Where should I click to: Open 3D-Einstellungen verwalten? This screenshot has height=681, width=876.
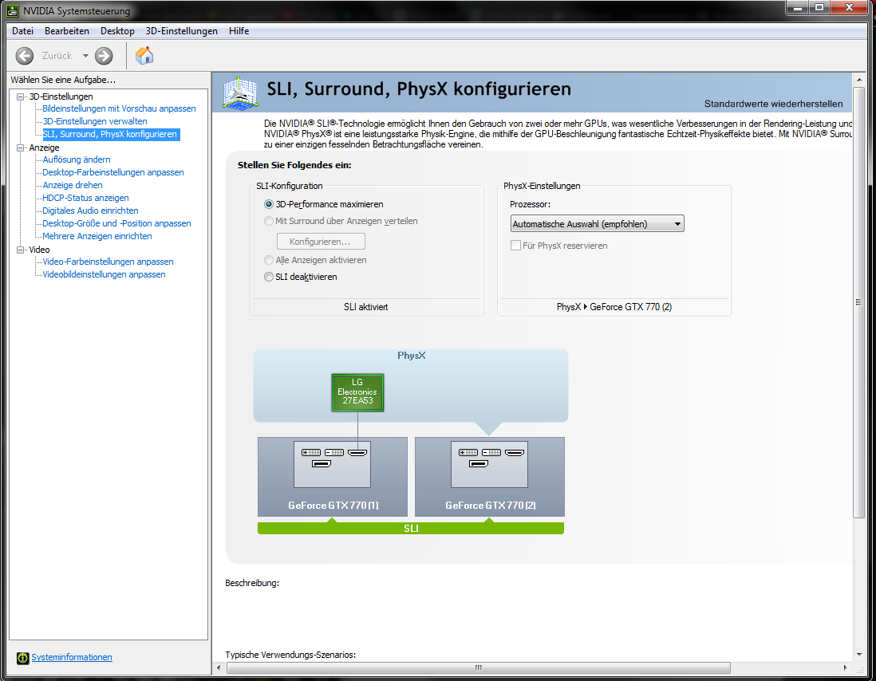click(x=95, y=122)
